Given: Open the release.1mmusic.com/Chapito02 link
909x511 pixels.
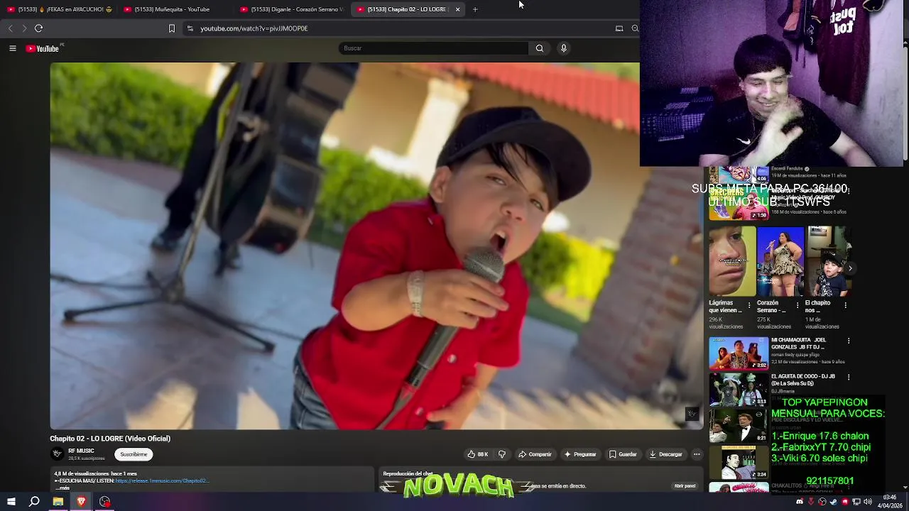Looking at the screenshot, I should [162, 481].
